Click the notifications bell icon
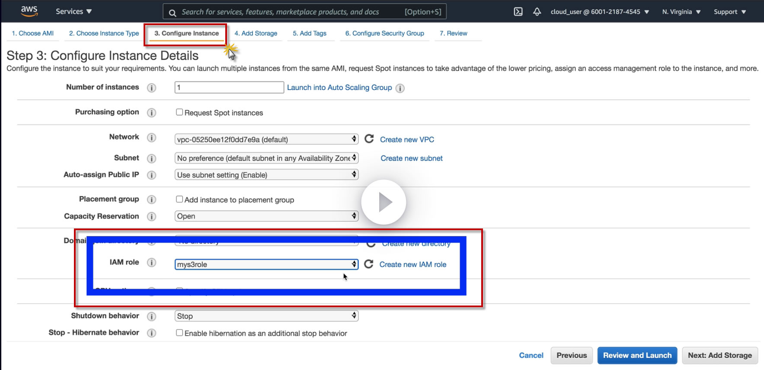This screenshot has width=764, height=370. click(537, 12)
